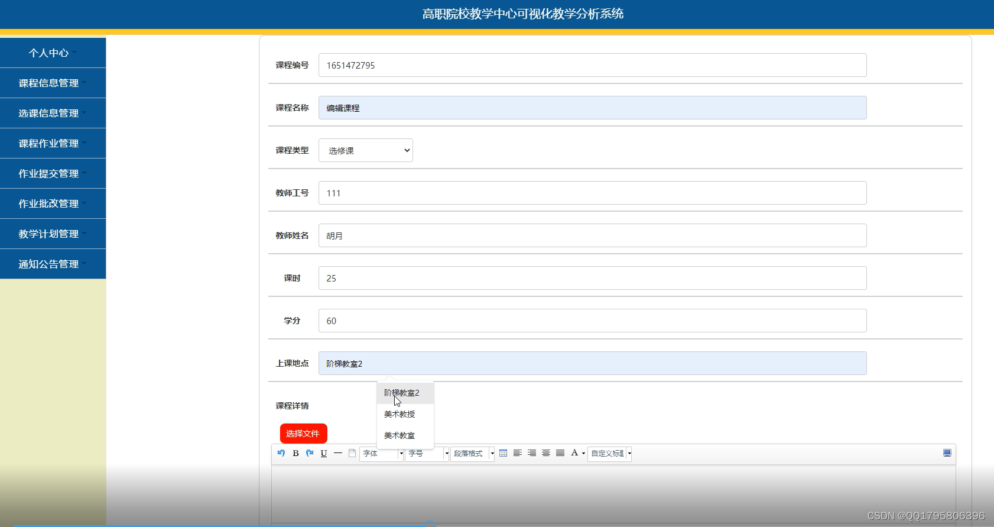This screenshot has width=994, height=527.
Task: Align text left in the editor
Action: pos(518,453)
